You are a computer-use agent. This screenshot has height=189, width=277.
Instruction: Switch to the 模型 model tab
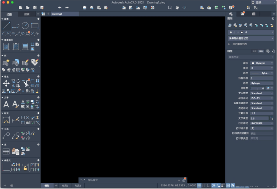pos(47,186)
